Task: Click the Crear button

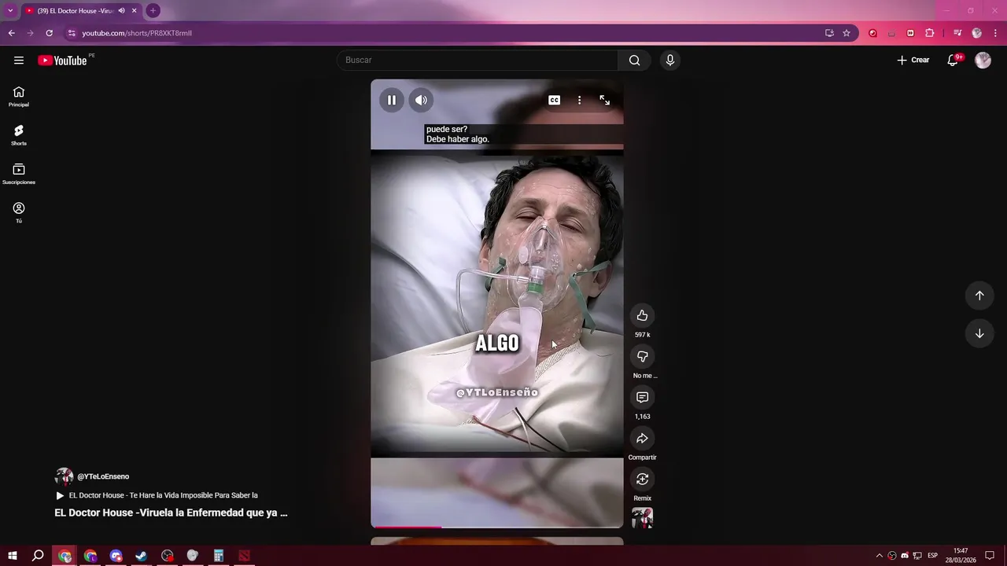Action: click(x=913, y=61)
